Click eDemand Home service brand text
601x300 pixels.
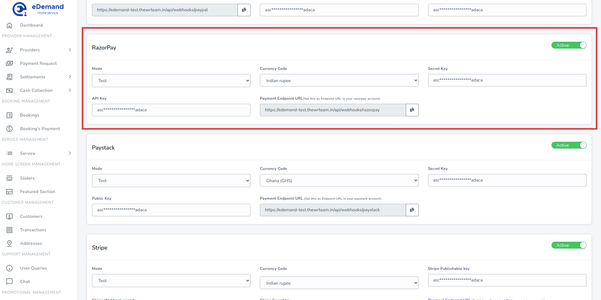[x=48, y=9]
